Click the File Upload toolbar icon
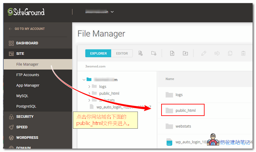256x152 pixels. point(172,53)
